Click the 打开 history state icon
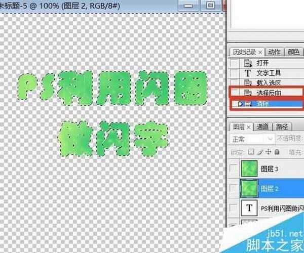 click(248, 63)
